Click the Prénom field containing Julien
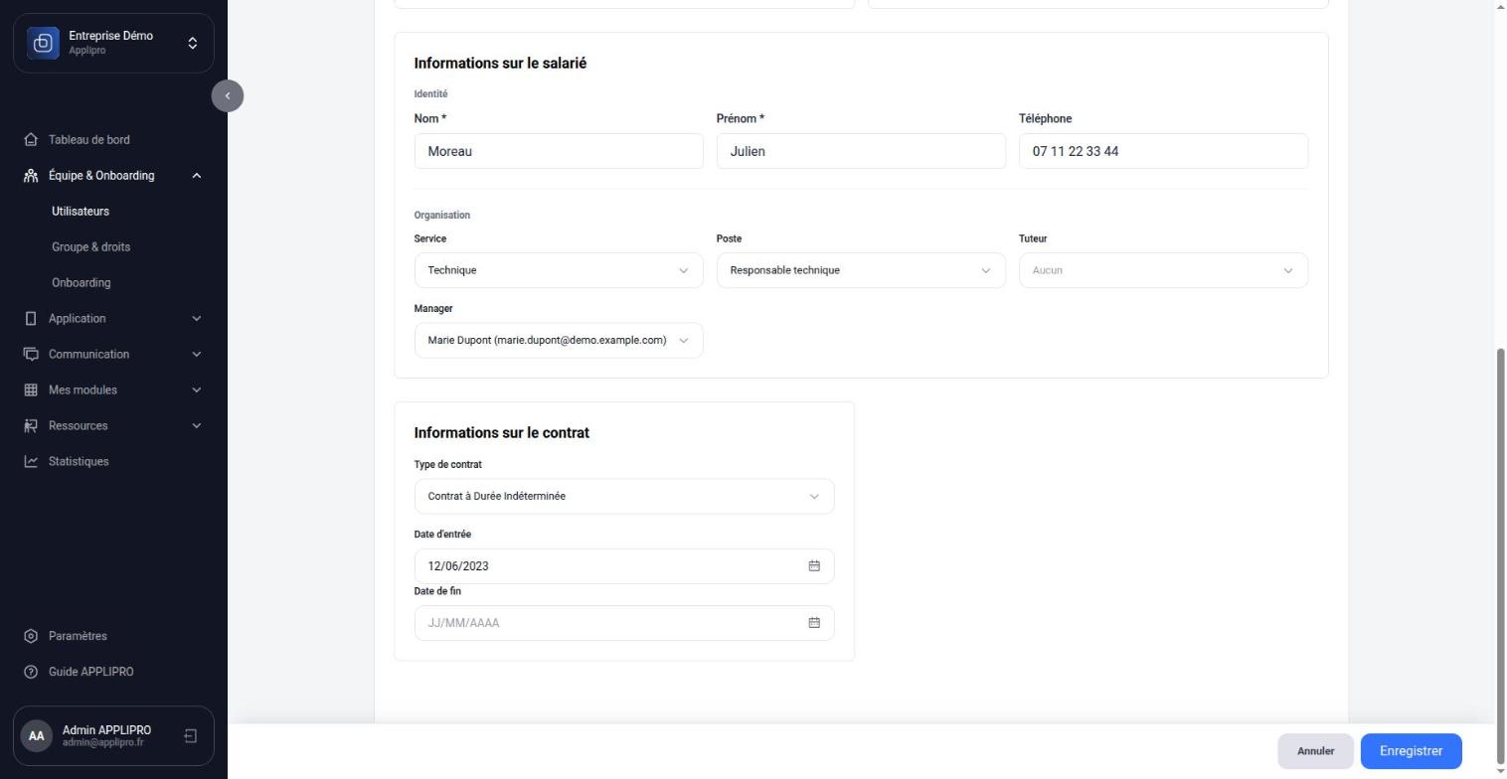 point(861,151)
